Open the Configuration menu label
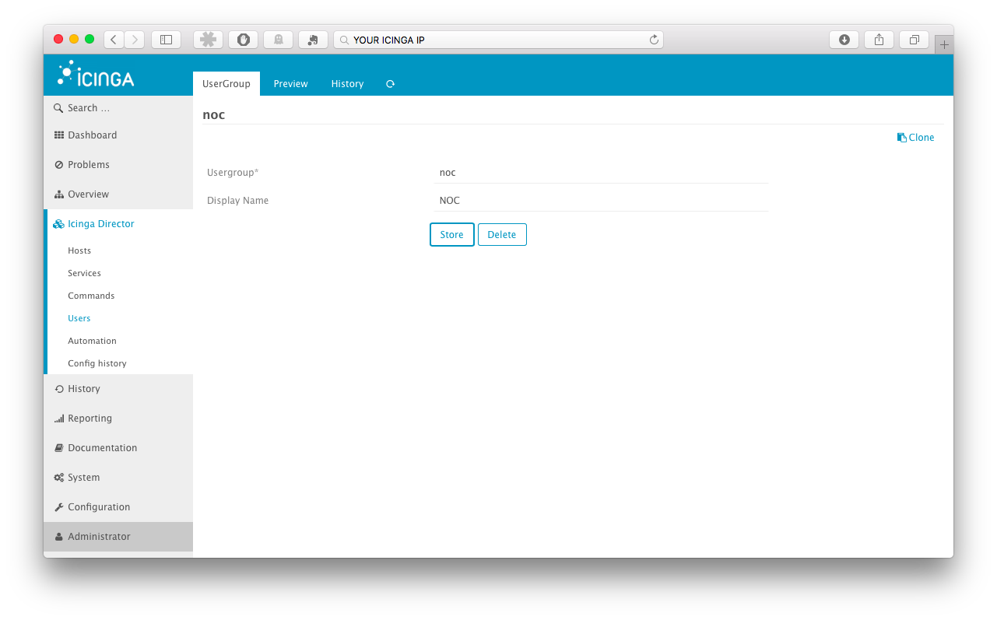 (99, 507)
